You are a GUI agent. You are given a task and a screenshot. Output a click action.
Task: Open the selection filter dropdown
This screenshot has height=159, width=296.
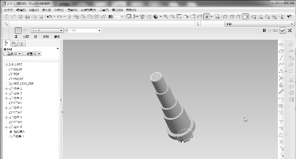click(259, 24)
